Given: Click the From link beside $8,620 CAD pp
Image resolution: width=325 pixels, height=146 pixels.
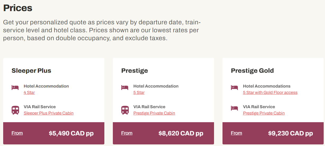Looking at the screenshot, I should 127,133.
